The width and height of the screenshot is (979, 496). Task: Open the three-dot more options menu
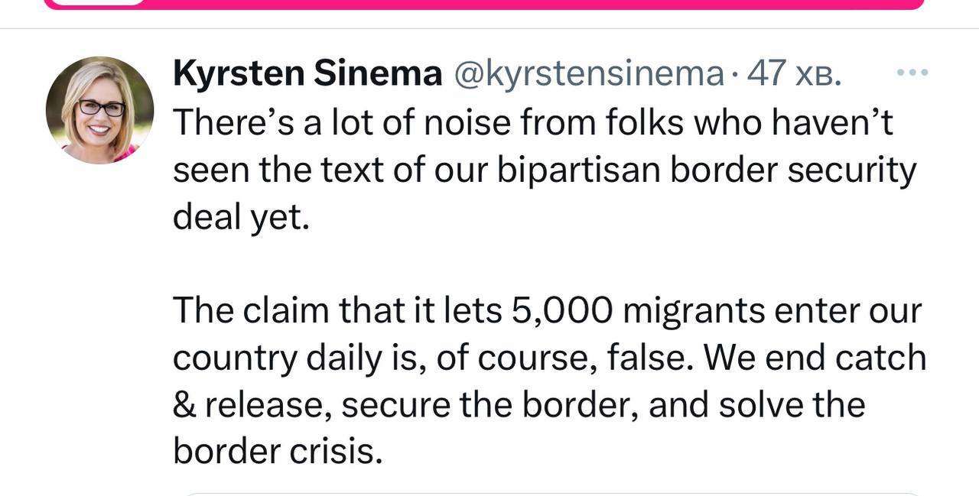[x=912, y=73]
